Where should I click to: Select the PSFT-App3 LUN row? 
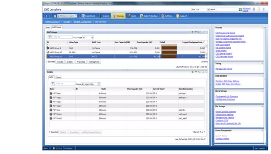127,102
